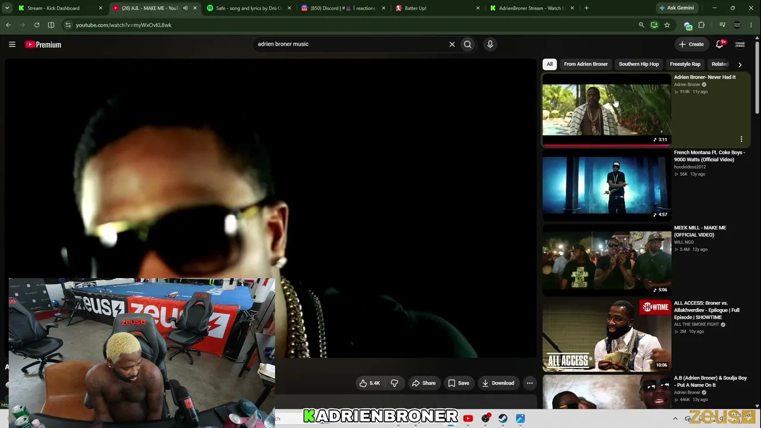
Task: Show more filter chips with right arrow
Action: coord(740,64)
